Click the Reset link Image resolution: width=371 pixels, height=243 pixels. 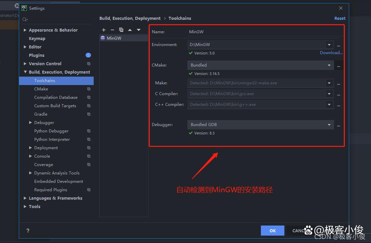click(339, 18)
